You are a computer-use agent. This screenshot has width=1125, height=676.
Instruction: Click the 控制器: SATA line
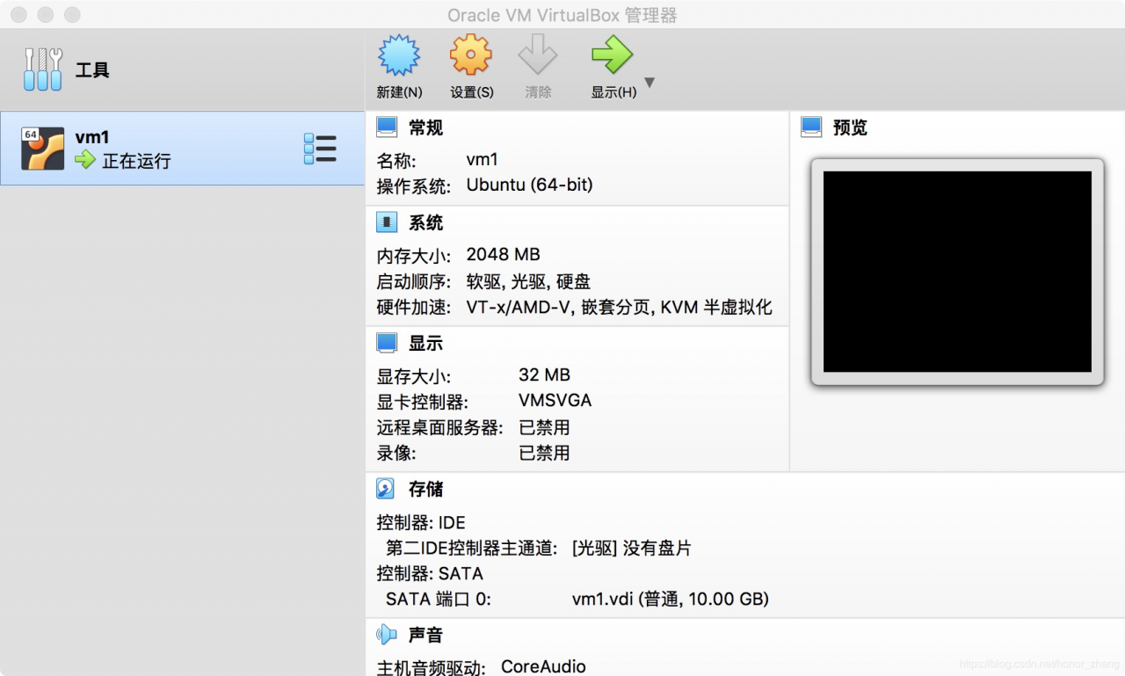(x=430, y=574)
